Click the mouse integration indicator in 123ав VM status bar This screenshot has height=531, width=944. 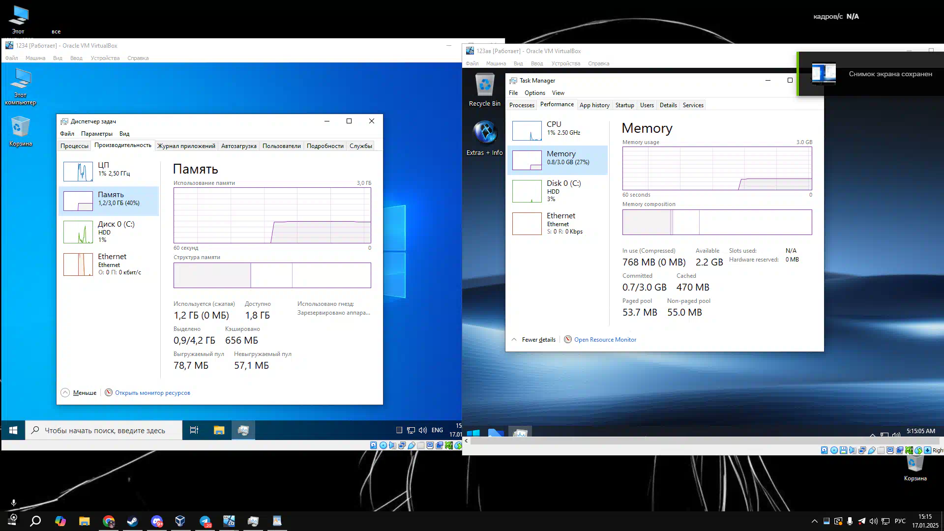tap(918, 450)
